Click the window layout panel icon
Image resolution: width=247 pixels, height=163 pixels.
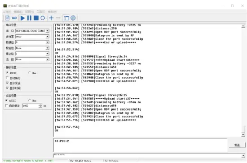click(x=66, y=18)
